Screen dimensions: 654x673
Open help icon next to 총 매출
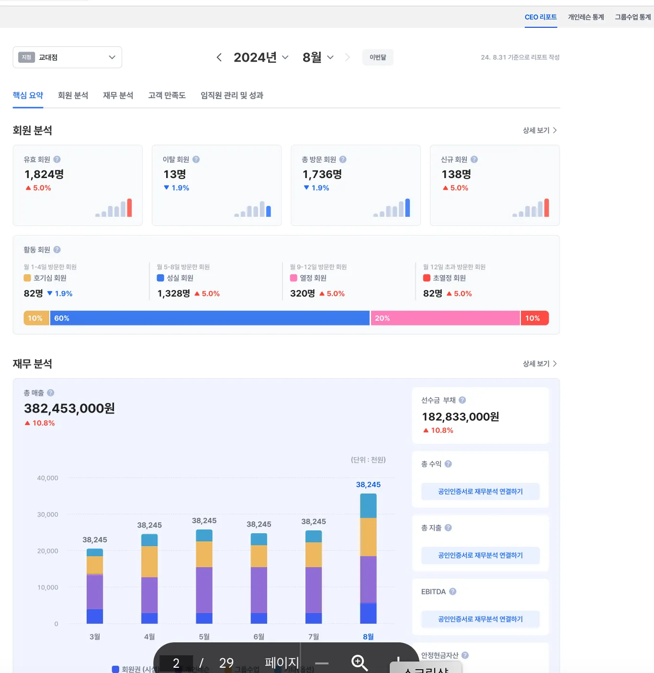click(x=51, y=393)
